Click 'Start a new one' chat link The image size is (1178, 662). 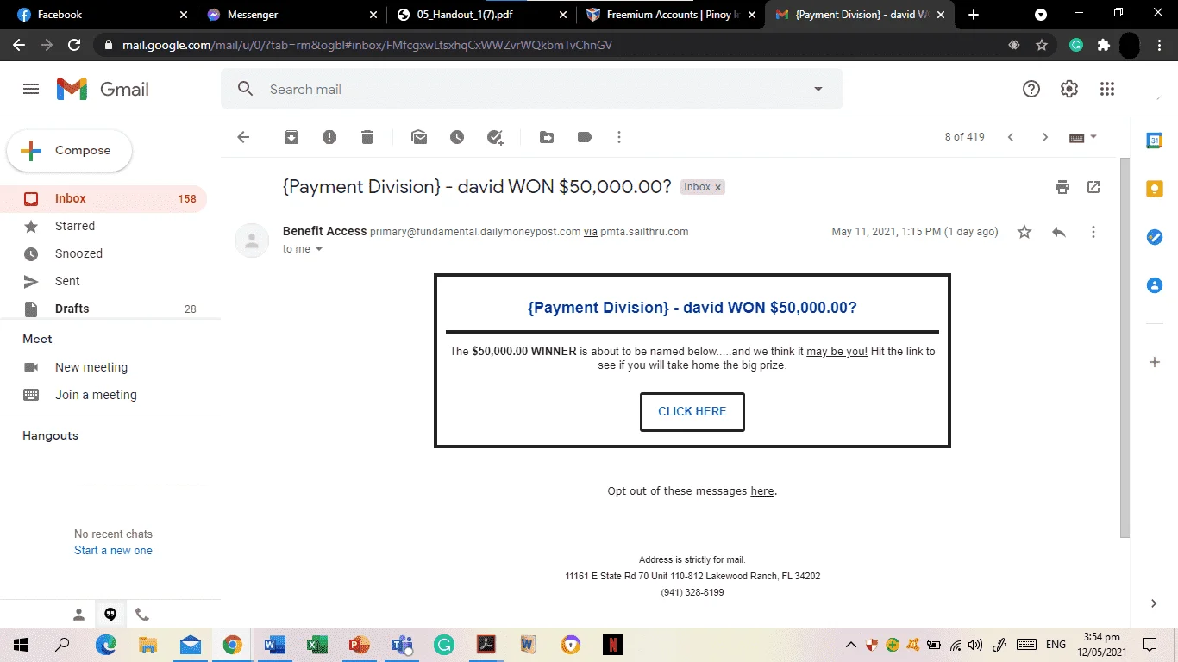point(113,550)
